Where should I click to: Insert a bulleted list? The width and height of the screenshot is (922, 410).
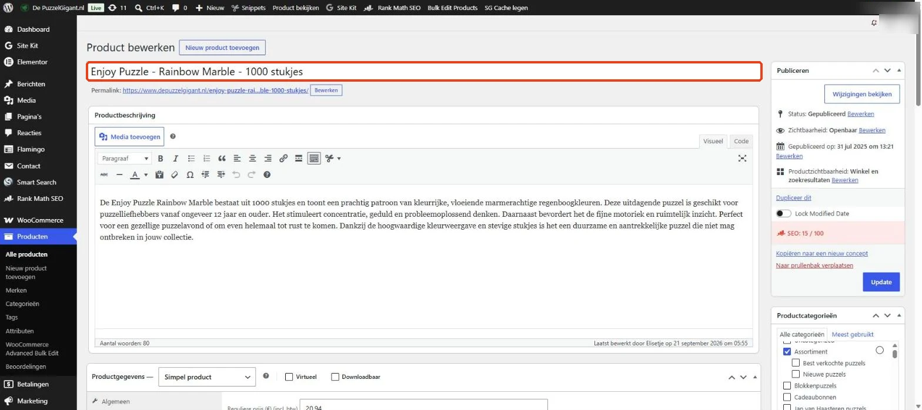(x=191, y=159)
